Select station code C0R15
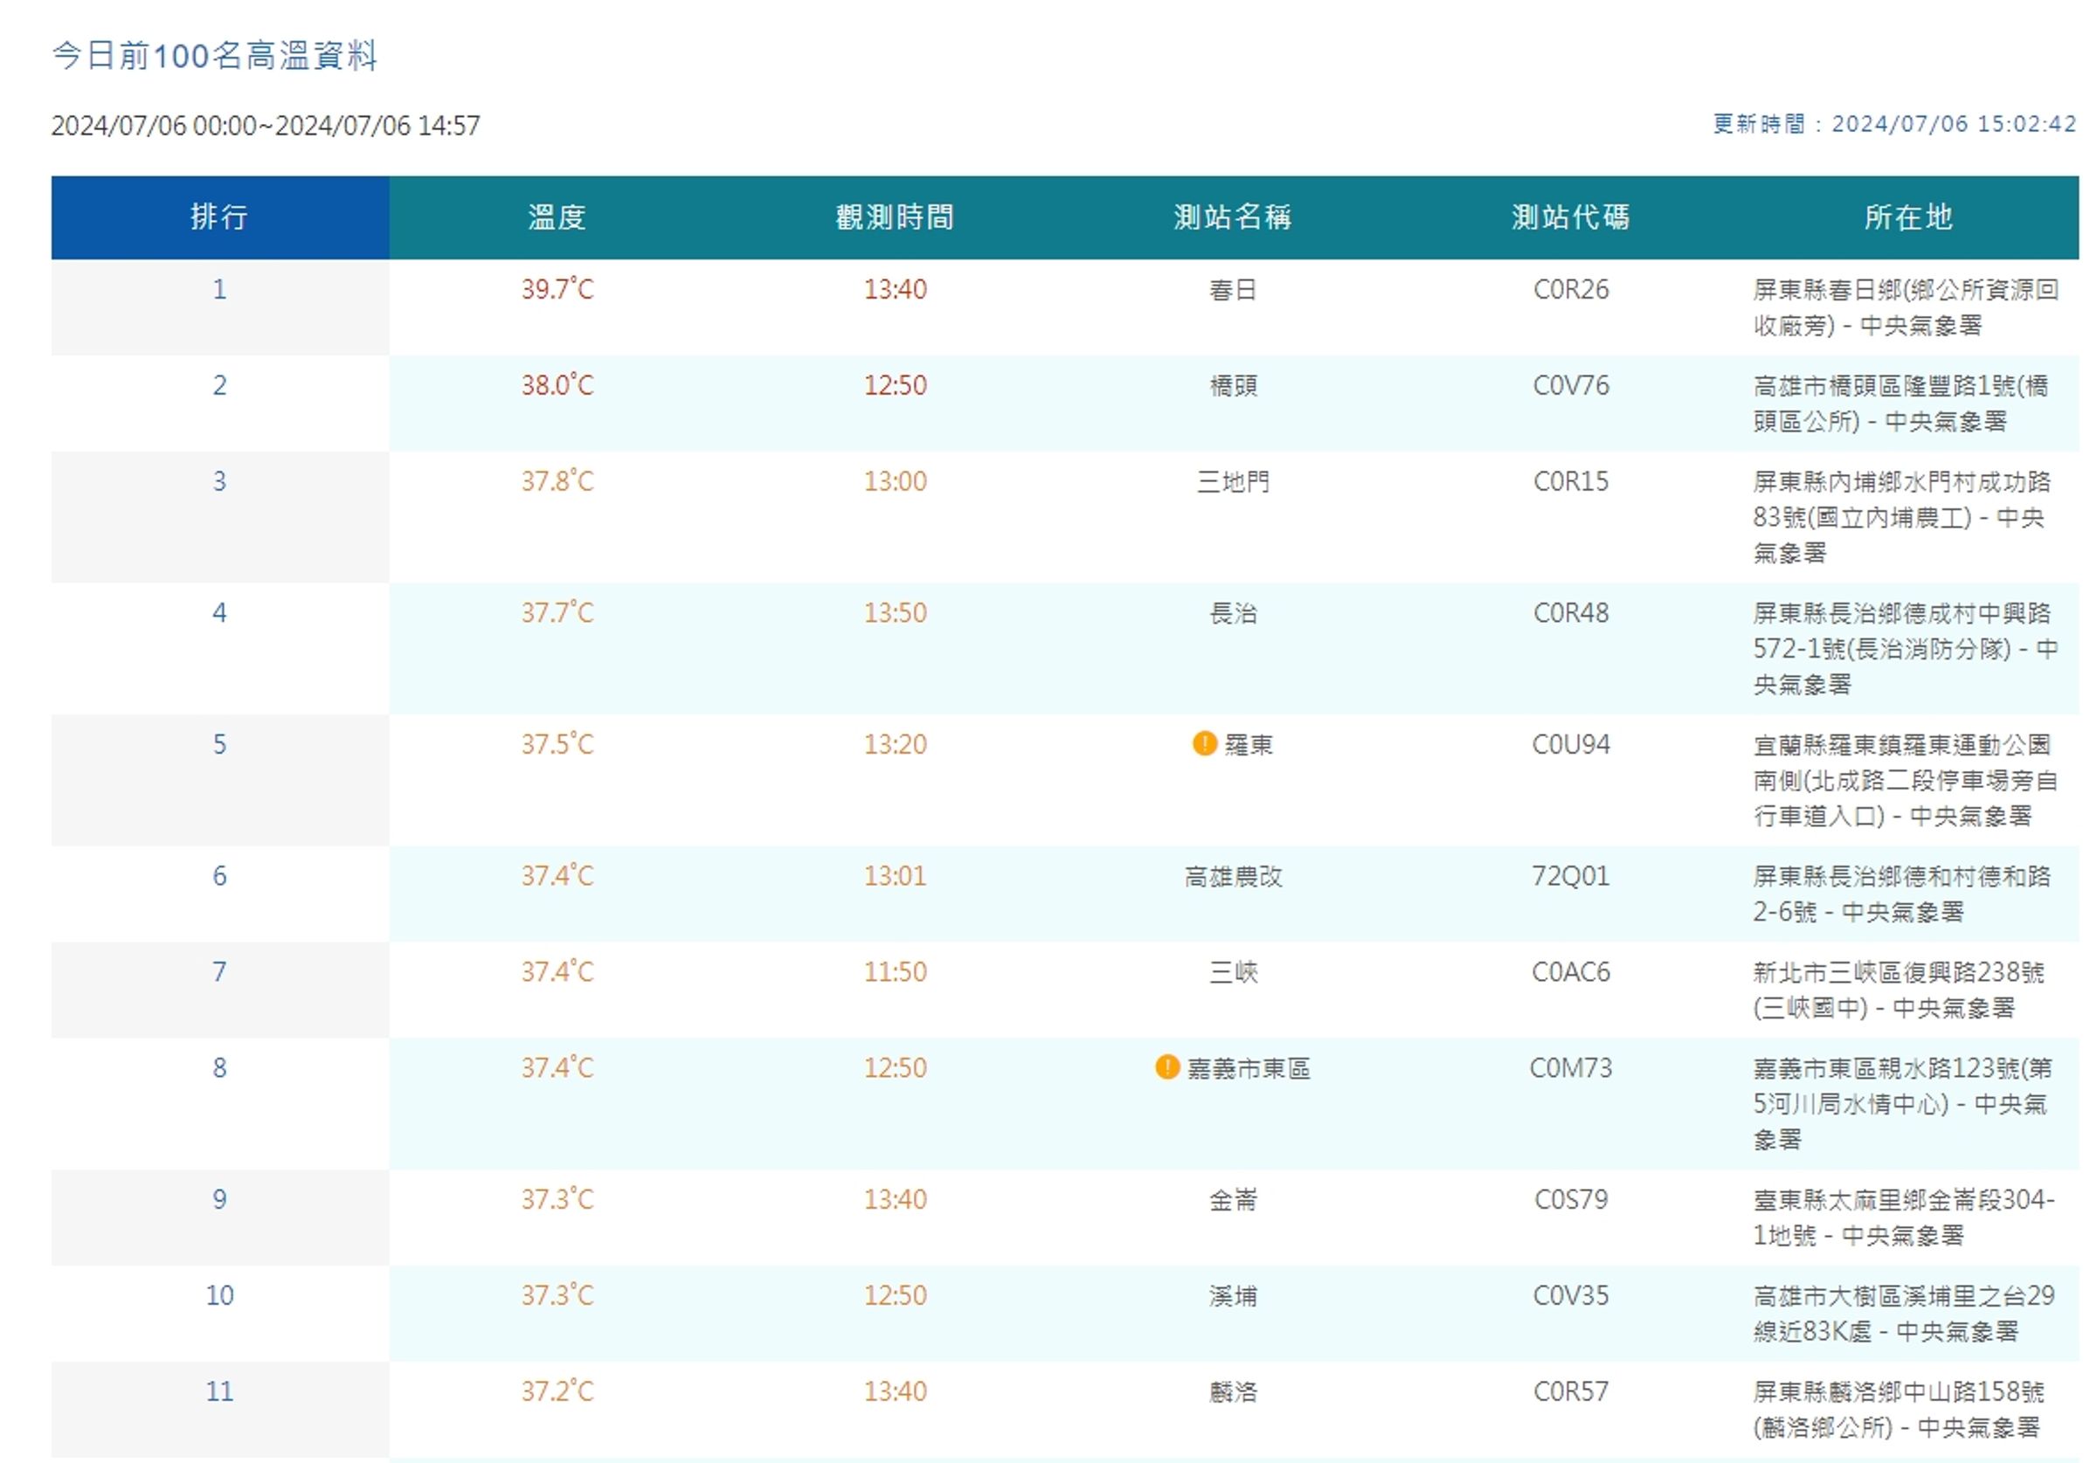The width and height of the screenshot is (2097, 1463). coord(1571,481)
